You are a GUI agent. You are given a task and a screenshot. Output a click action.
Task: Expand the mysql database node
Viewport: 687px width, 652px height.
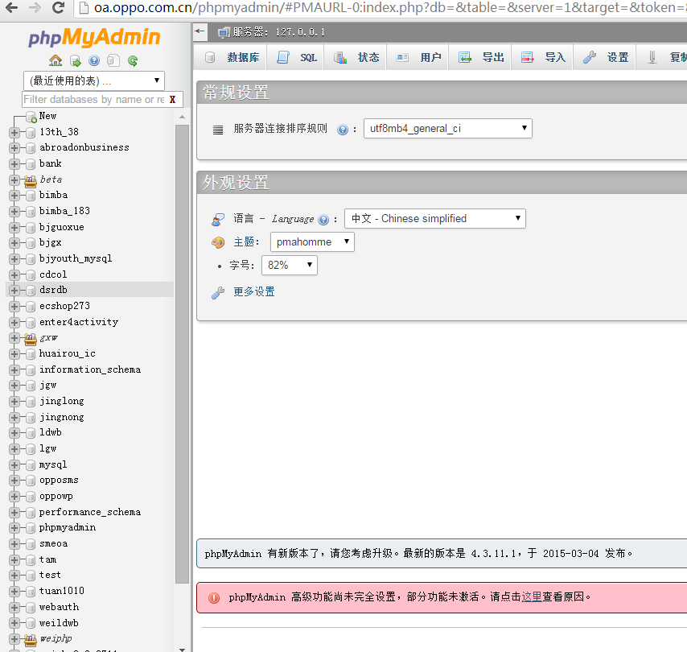14,465
